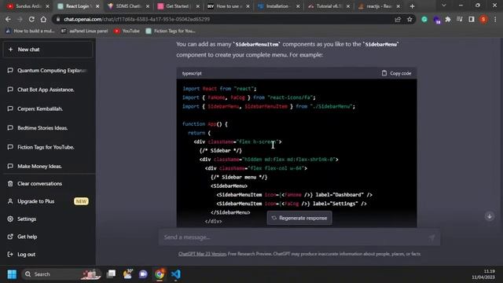Open the Bedtime Stories Ideas conversation

click(x=48, y=128)
